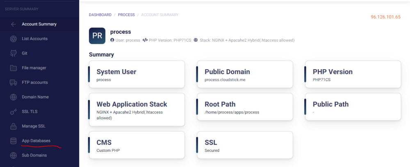Go to DASHBOARD via breadcrumb link
This screenshot has width=410, height=167.
point(100,15)
